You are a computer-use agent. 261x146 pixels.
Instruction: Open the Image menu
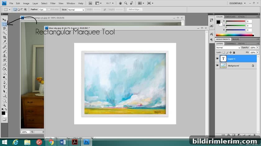(x=26, y=3)
